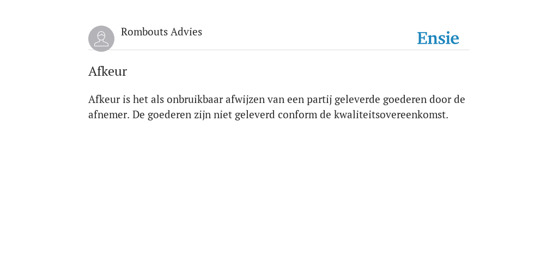Viewport: 558px width, 279px height.
Task: Click the word 'afnemer' in second line
Action: tap(108, 115)
